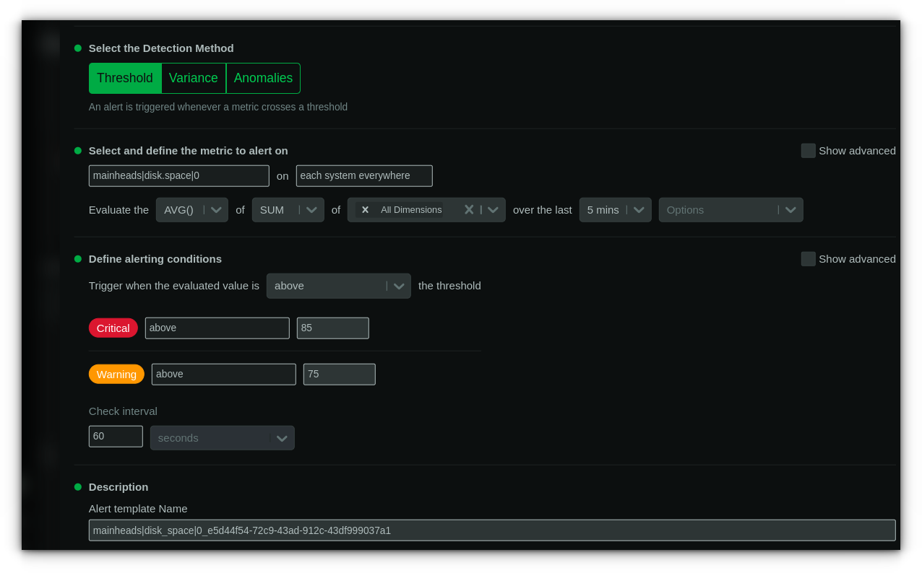Select the Threshold detection method

[x=125, y=78]
